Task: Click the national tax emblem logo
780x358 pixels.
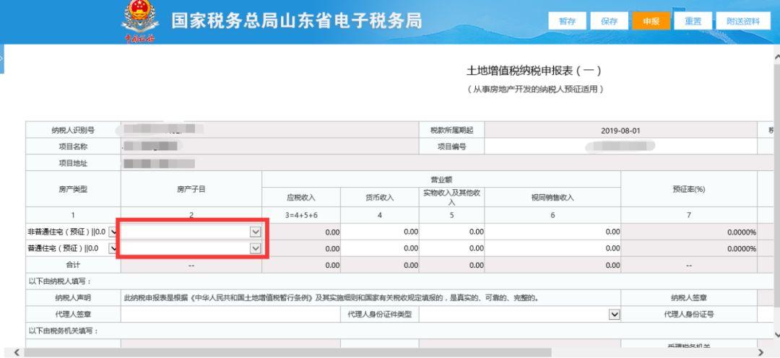Action: 140,22
